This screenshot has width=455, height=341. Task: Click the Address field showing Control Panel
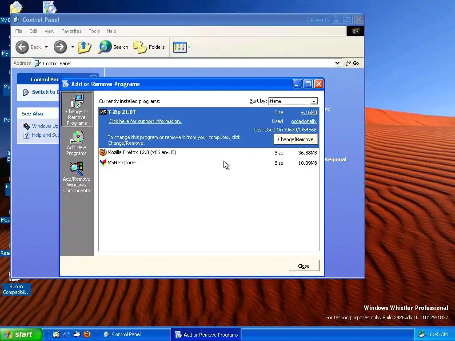coord(187,63)
